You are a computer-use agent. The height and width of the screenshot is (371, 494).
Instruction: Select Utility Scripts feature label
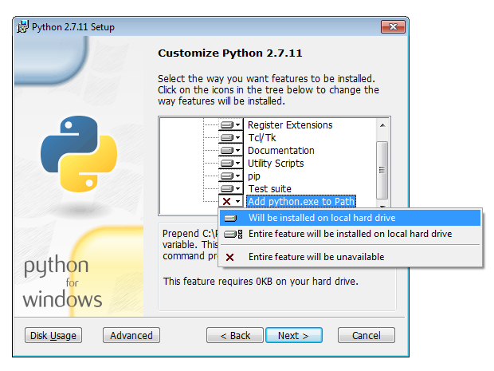276,163
